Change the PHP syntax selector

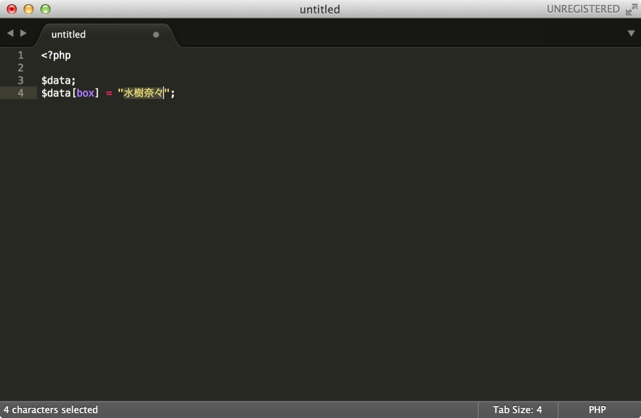[x=597, y=410]
